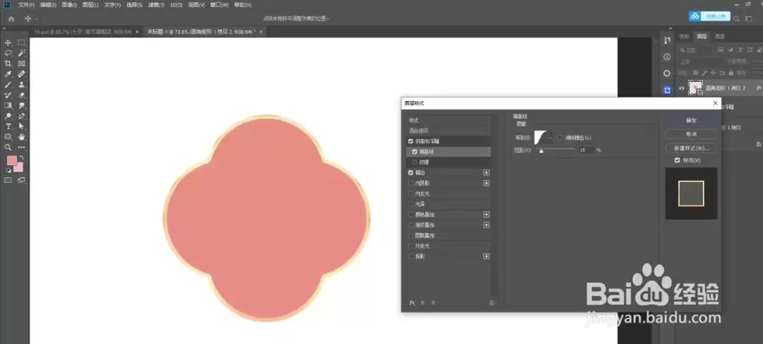
Task: Enable the Anti-aliased (L) checkbox
Action: (x=560, y=138)
